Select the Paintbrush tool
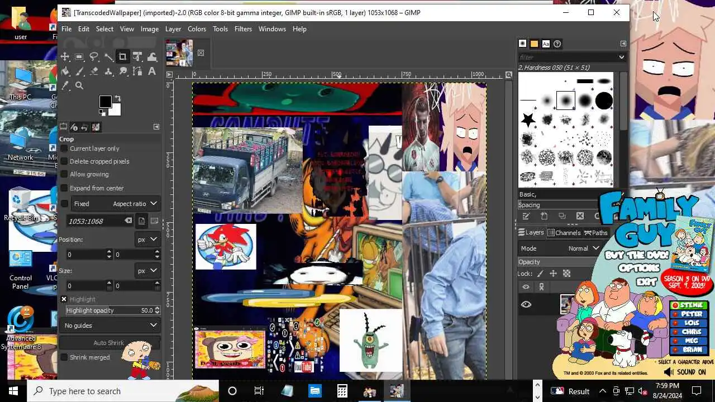715x402 pixels. coord(79,71)
